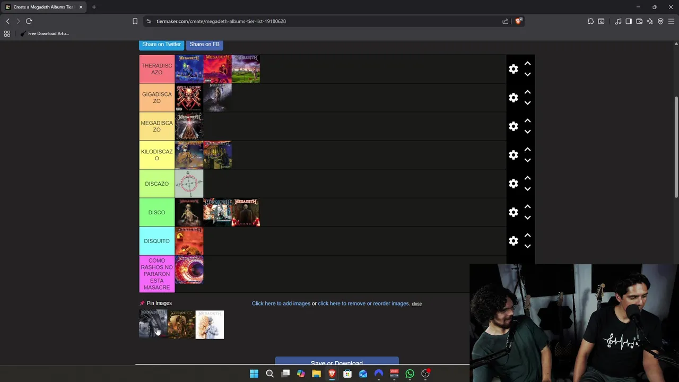Move GIGADISCAZO tier up with arrow
679x382 pixels.
coord(527,92)
